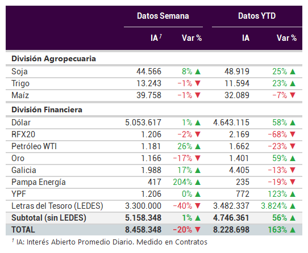Click the green arrow next to Petróleo WTI 26%
This screenshot has height=253, width=308.
(198, 146)
